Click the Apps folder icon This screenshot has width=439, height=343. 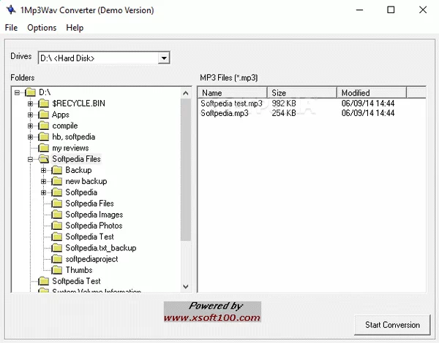[43, 115]
